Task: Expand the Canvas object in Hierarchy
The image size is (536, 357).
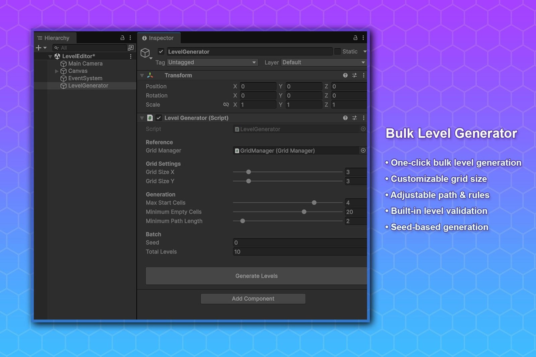Action: point(57,71)
